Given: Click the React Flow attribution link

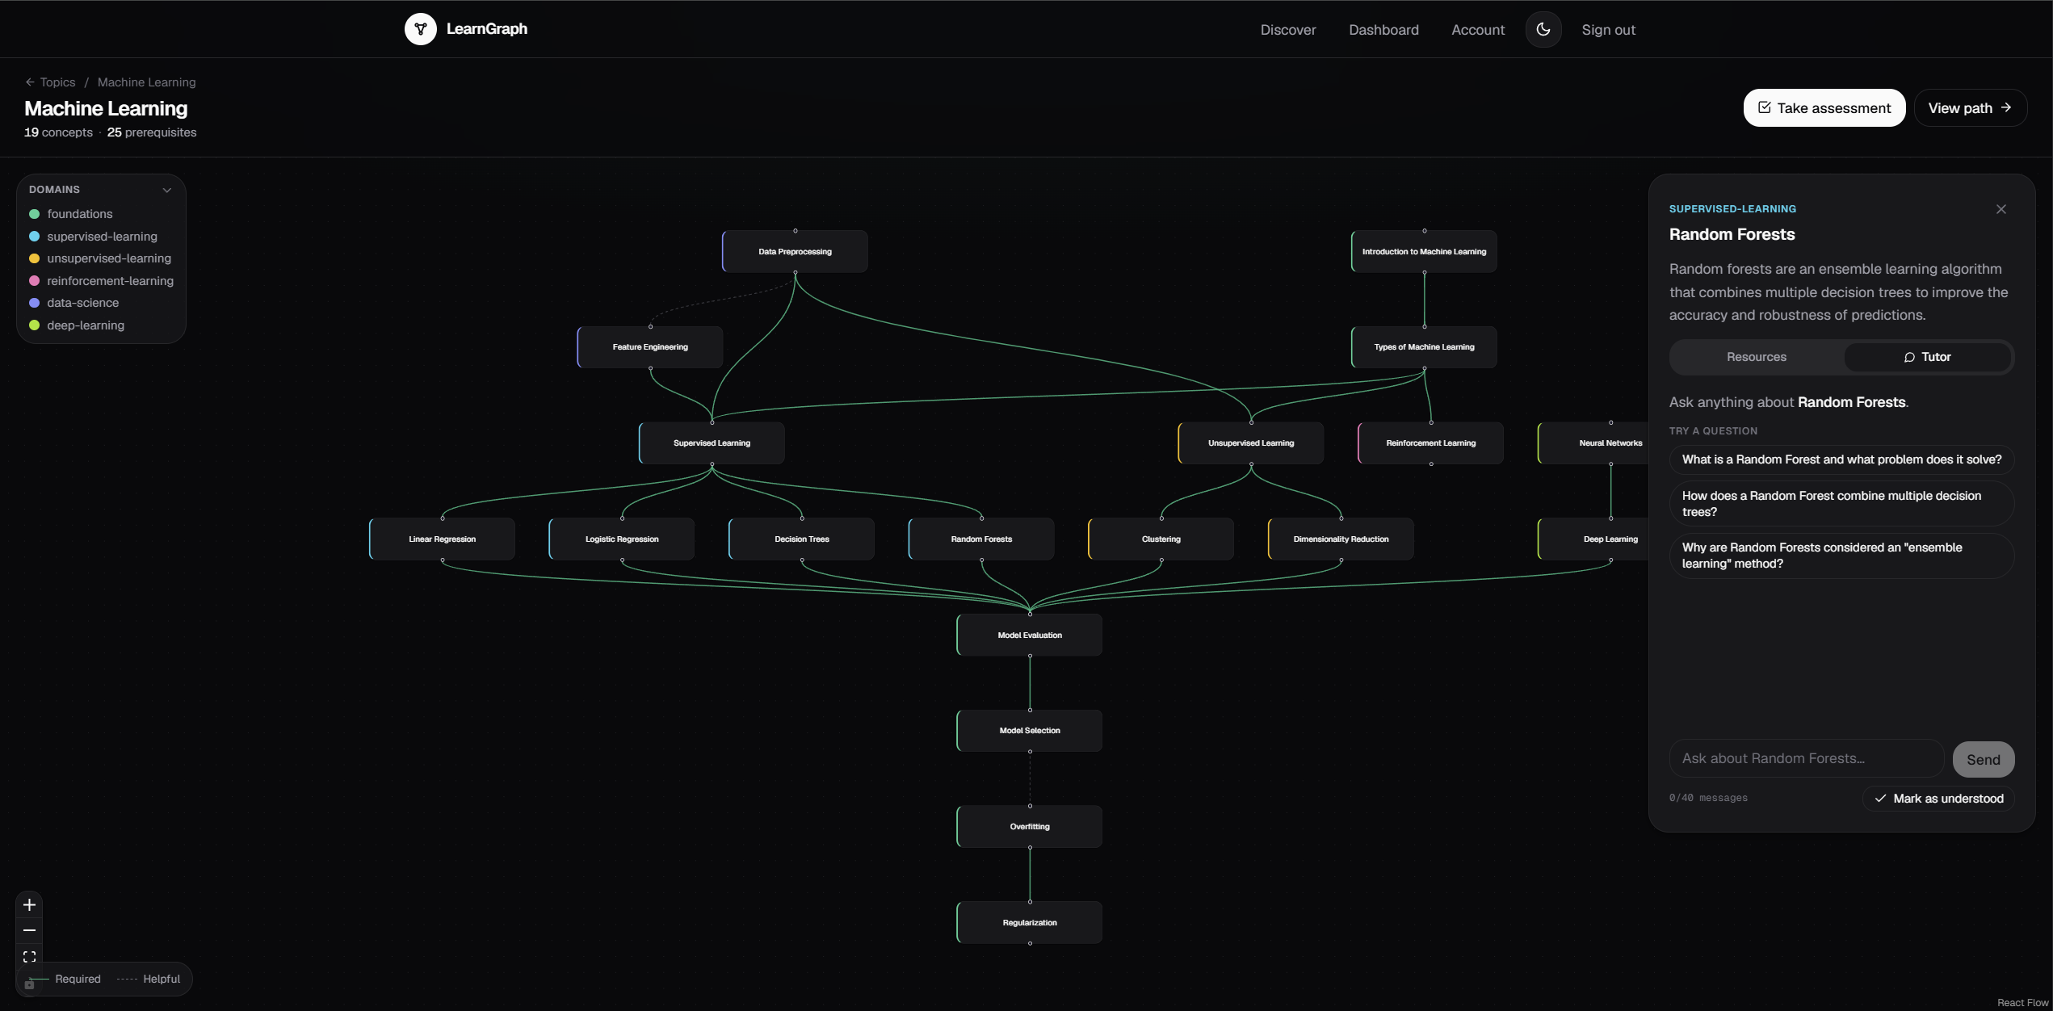Looking at the screenshot, I should 2023,1003.
